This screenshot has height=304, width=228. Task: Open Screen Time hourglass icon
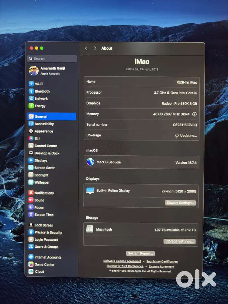pyautogui.click(x=31, y=214)
